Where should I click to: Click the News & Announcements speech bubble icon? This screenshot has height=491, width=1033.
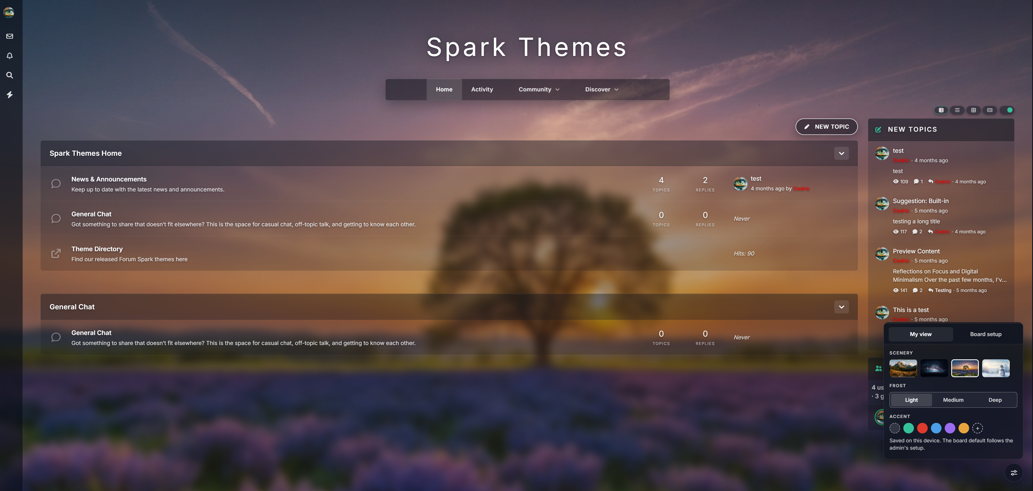pos(56,184)
